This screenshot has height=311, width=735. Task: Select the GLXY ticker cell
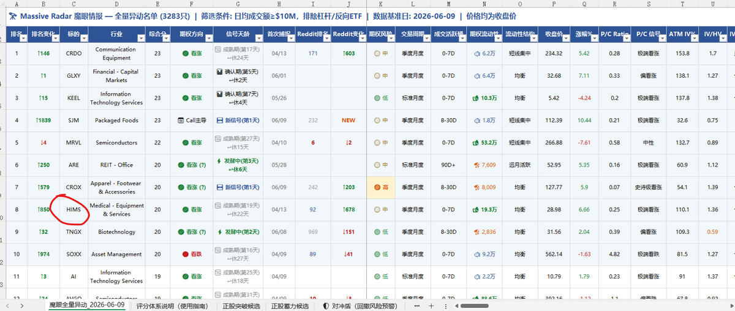pyautogui.click(x=73, y=75)
